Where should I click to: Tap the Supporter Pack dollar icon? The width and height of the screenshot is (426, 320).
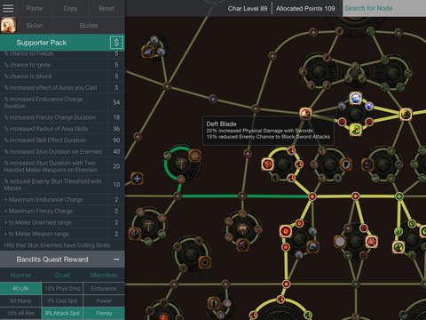[x=116, y=43]
